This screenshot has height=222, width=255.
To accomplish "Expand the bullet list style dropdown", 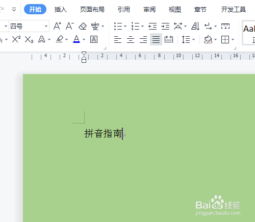I will click(125, 26).
